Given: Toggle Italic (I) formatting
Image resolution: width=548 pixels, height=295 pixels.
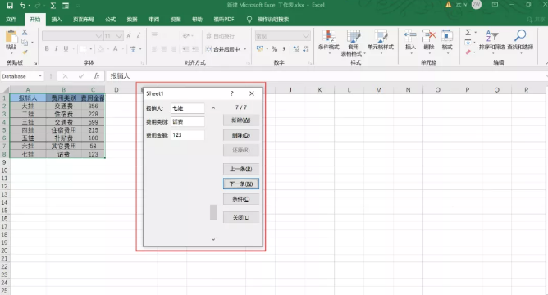Looking at the screenshot, I should point(56,49).
